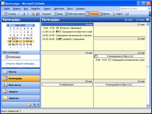The width and height of the screenshot is (152, 114).
Task: Click the Print toolbar icon
Action: tap(23, 14)
